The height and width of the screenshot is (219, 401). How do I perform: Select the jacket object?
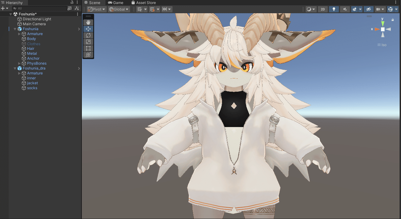click(32, 83)
